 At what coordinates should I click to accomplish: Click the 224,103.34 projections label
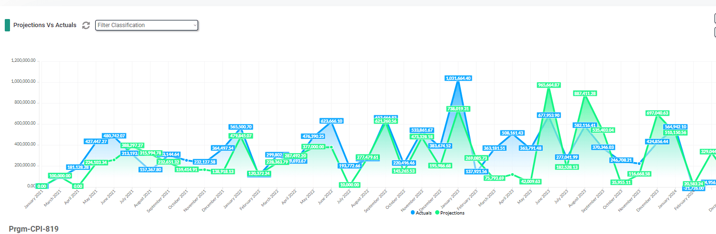[x=96, y=163]
